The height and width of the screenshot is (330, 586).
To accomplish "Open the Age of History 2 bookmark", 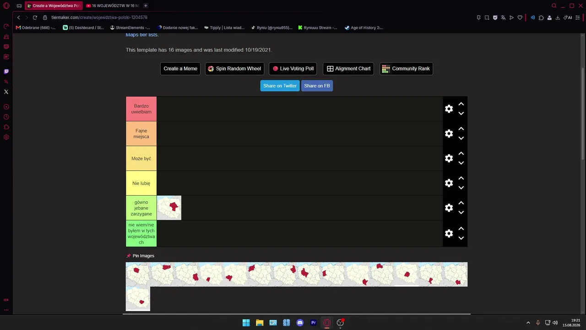I will click(364, 27).
